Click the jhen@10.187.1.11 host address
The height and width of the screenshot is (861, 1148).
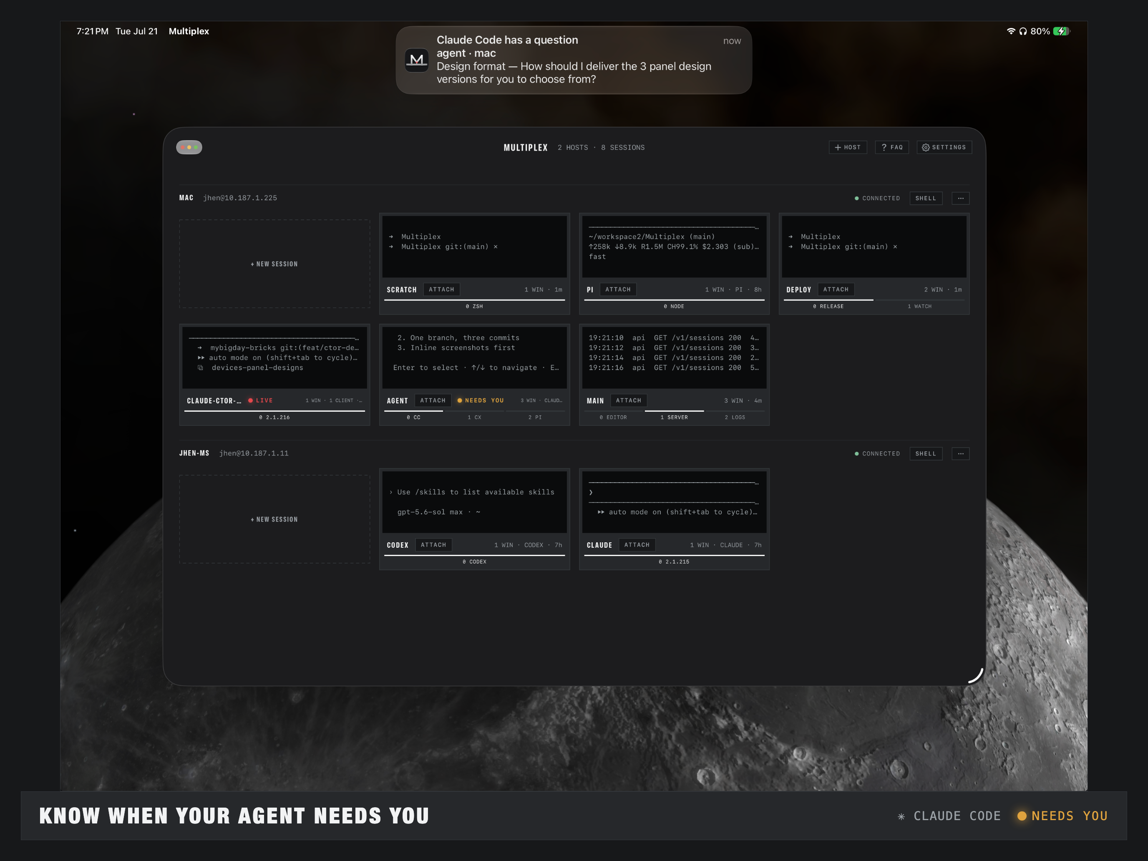tap(254, 453)
